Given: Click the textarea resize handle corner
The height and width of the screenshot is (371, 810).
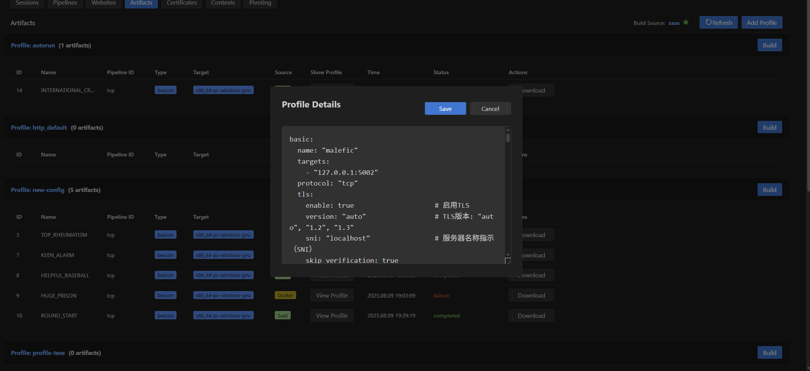Looking at the screenshot, I should pyautogui.click(x=508, y=261).
